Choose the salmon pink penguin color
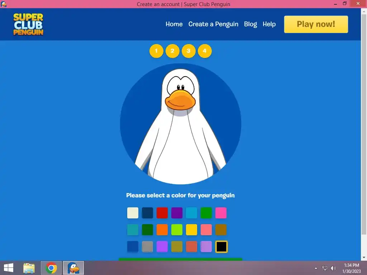Image resolution: width=367 pixels, height=275 pixels. (206, 230)
